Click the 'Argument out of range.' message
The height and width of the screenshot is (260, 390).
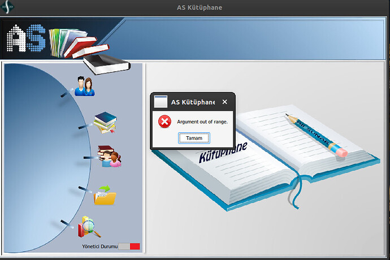pos(202,122)
